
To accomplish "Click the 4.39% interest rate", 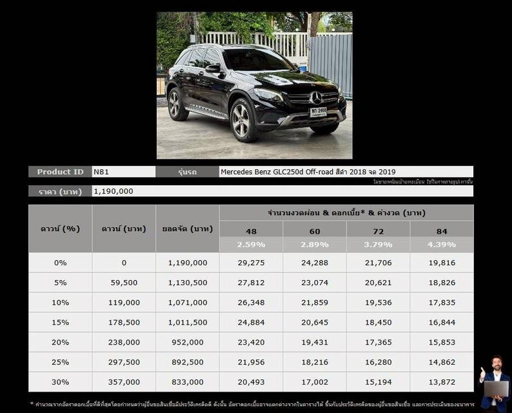I will coord(442,245).
